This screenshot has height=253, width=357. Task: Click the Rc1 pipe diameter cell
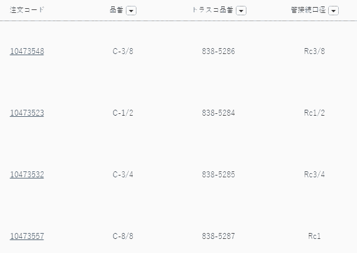click(314, 236)
